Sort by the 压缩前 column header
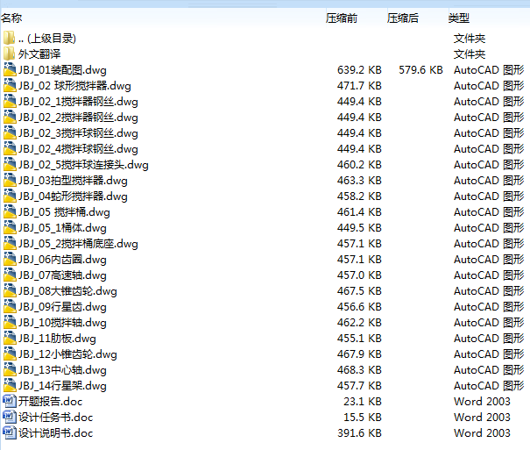The width and height of the screenshot is (530, 450). click(x=342, y=18)
